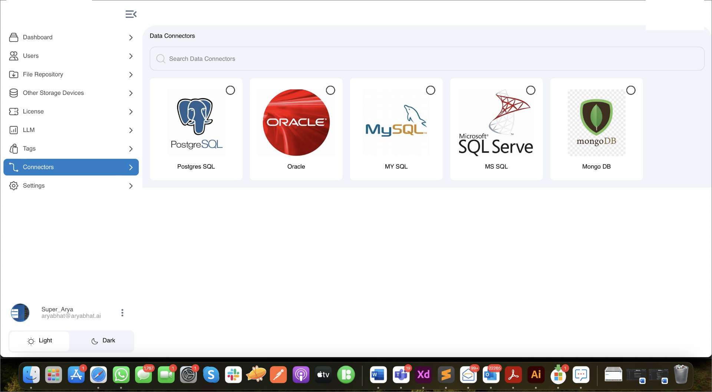The image size is (712, 392).
Task: Select the Mongo DB radio button
Action: (631, 90)
